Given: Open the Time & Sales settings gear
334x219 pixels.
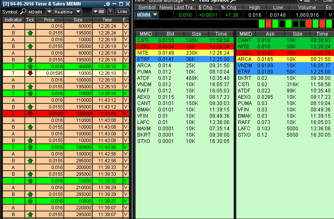Looking at the screenshot, I should point(108,4).
